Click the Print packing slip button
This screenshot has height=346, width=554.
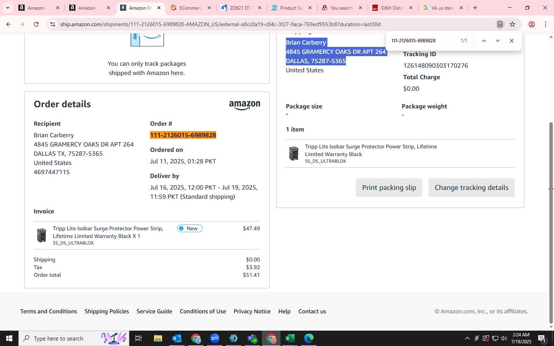pyautogui.click(x=389, y=188)
